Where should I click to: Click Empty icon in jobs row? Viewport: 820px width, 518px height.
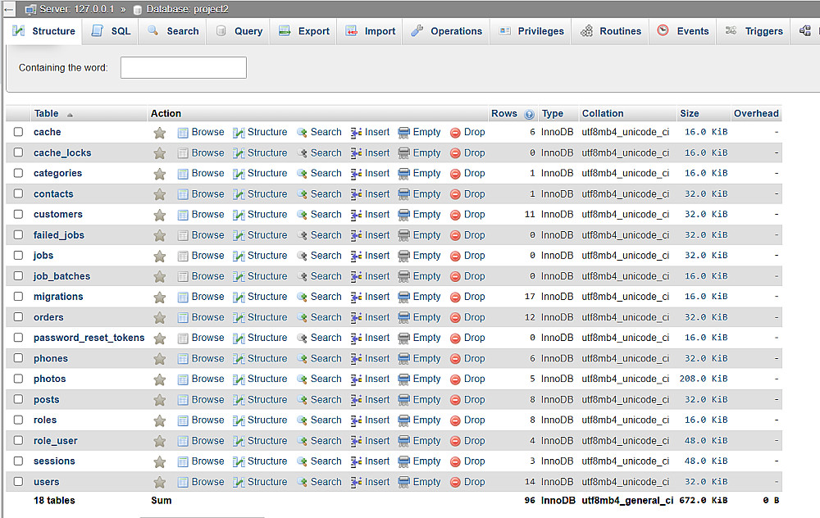point(403,256)
